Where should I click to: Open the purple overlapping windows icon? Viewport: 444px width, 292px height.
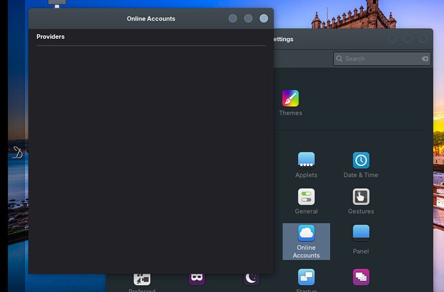tap(361, 278)
